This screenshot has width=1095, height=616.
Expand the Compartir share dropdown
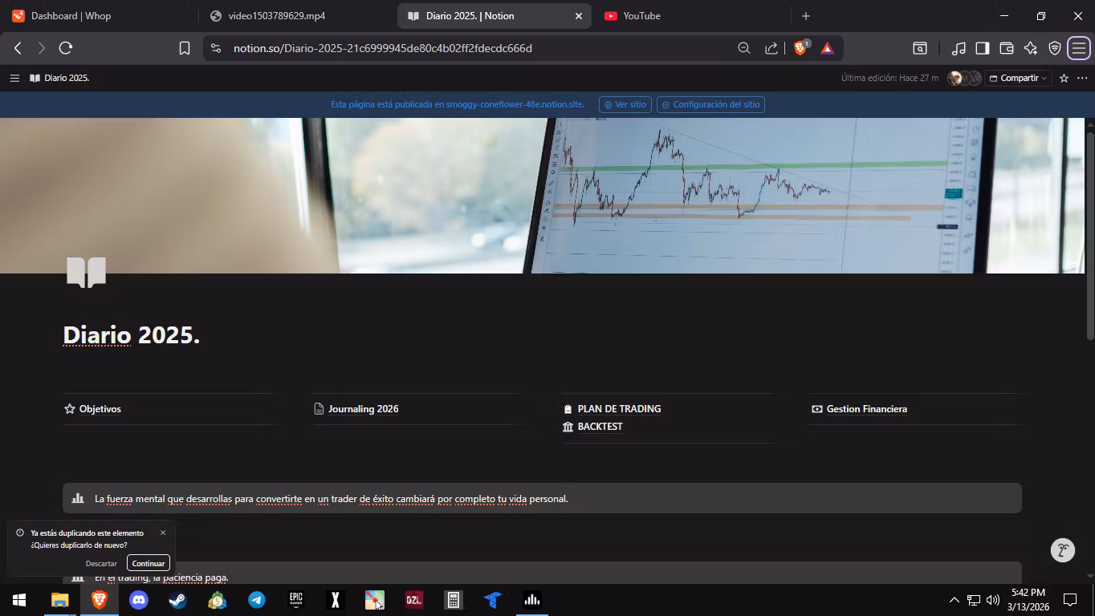click(x=1018, y=78)
